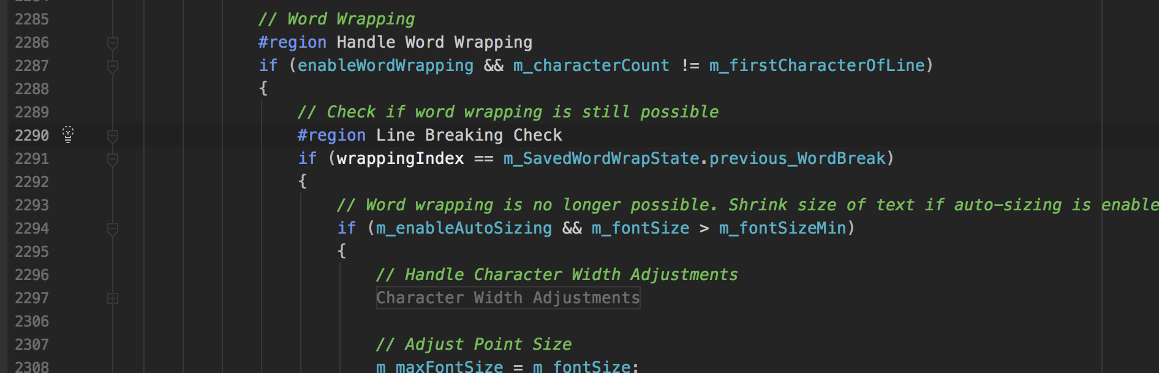
Task: Click the m_maxFontSize identifier on line 2308
Action: [x=439, y=367]
